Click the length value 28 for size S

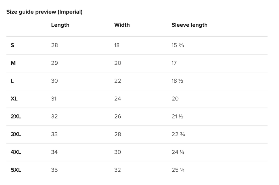click(54, 45)
